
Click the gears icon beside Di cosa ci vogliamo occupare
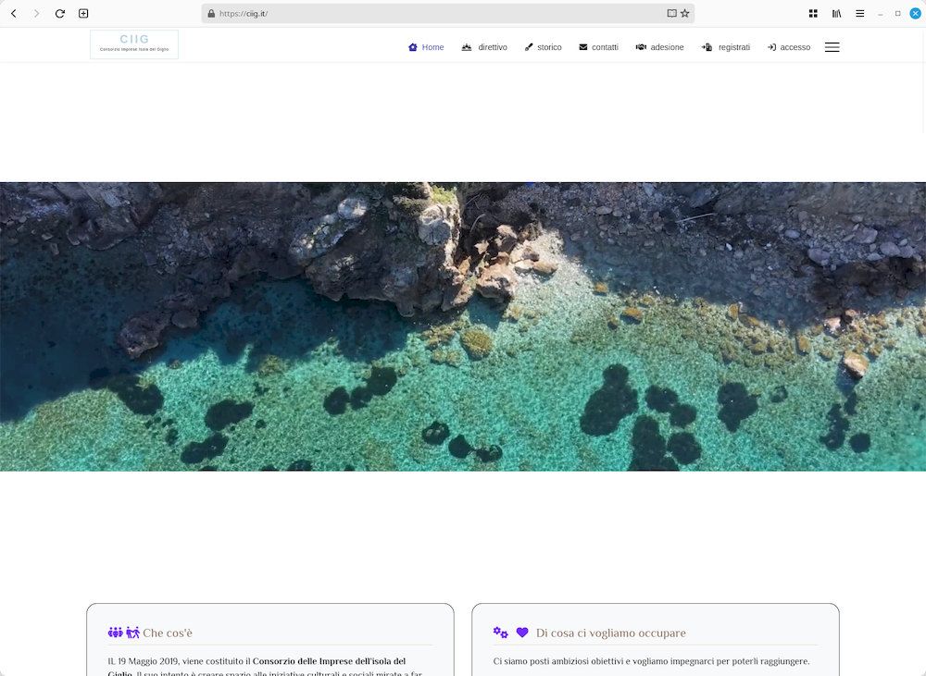500,633
